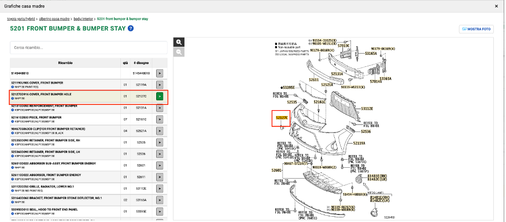Click arrow for Piece, Front Bumper row

pos(160,119)
